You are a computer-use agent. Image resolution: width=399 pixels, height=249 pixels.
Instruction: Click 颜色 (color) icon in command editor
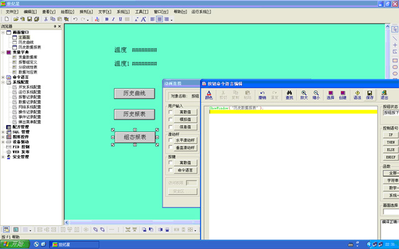(209, 95)
